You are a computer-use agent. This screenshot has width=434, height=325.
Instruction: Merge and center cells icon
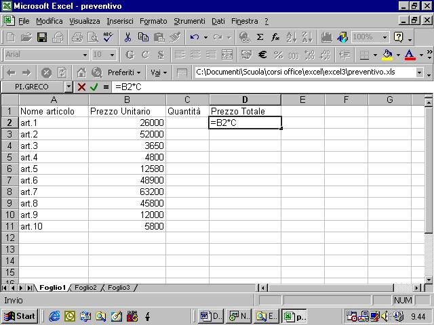227,55
